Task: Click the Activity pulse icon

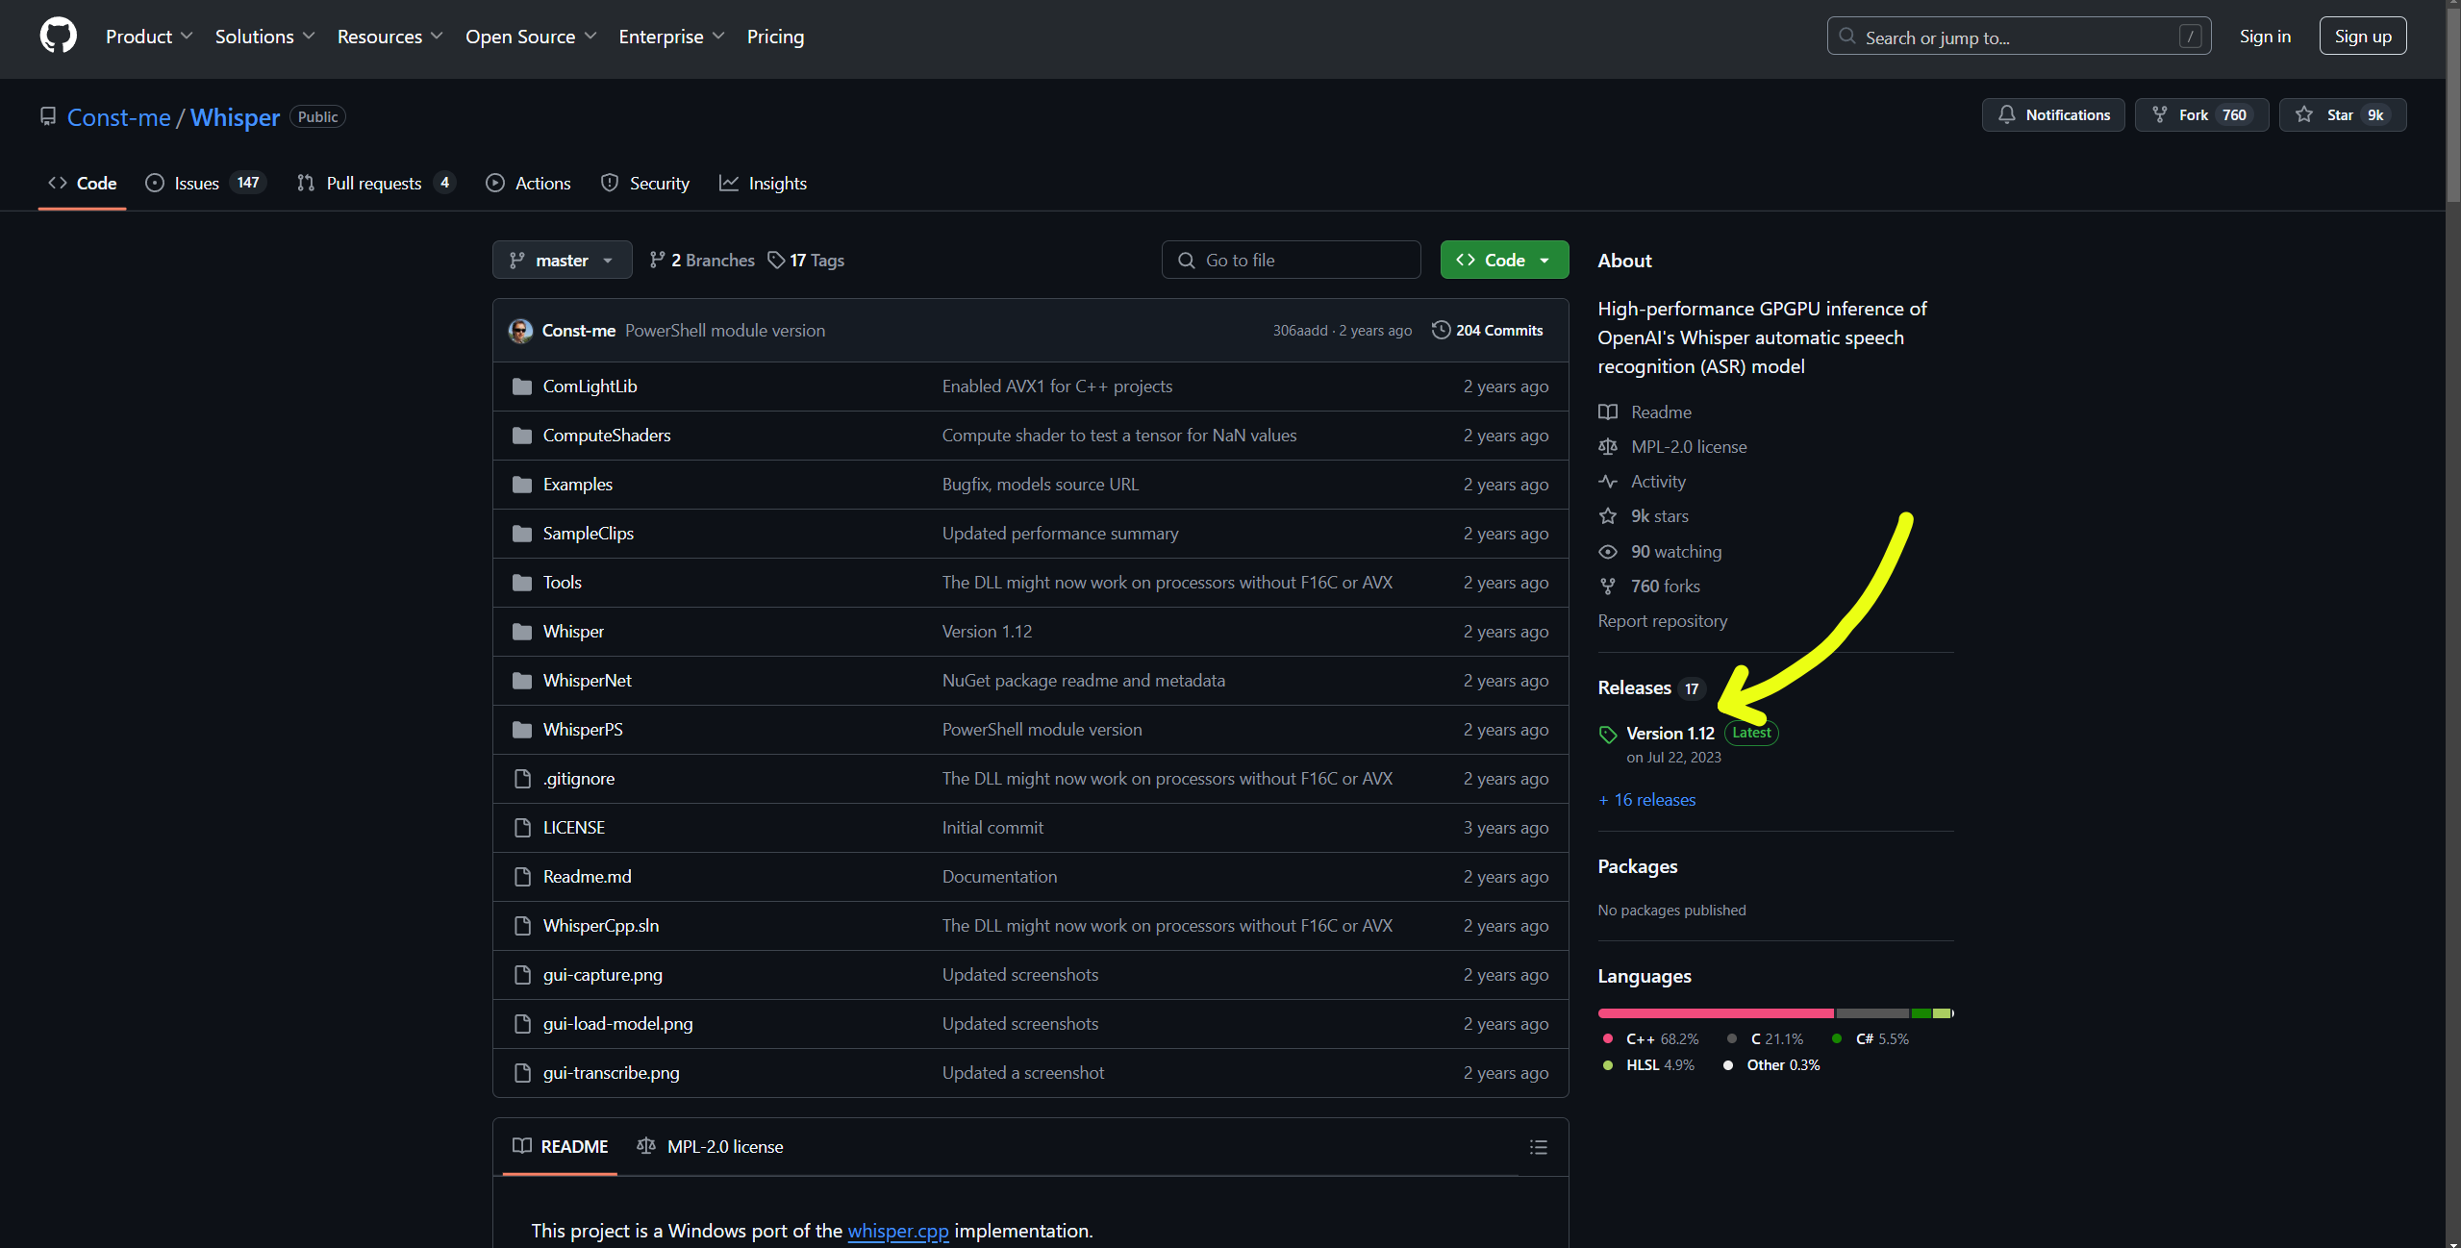Action: pos(1608,481)
